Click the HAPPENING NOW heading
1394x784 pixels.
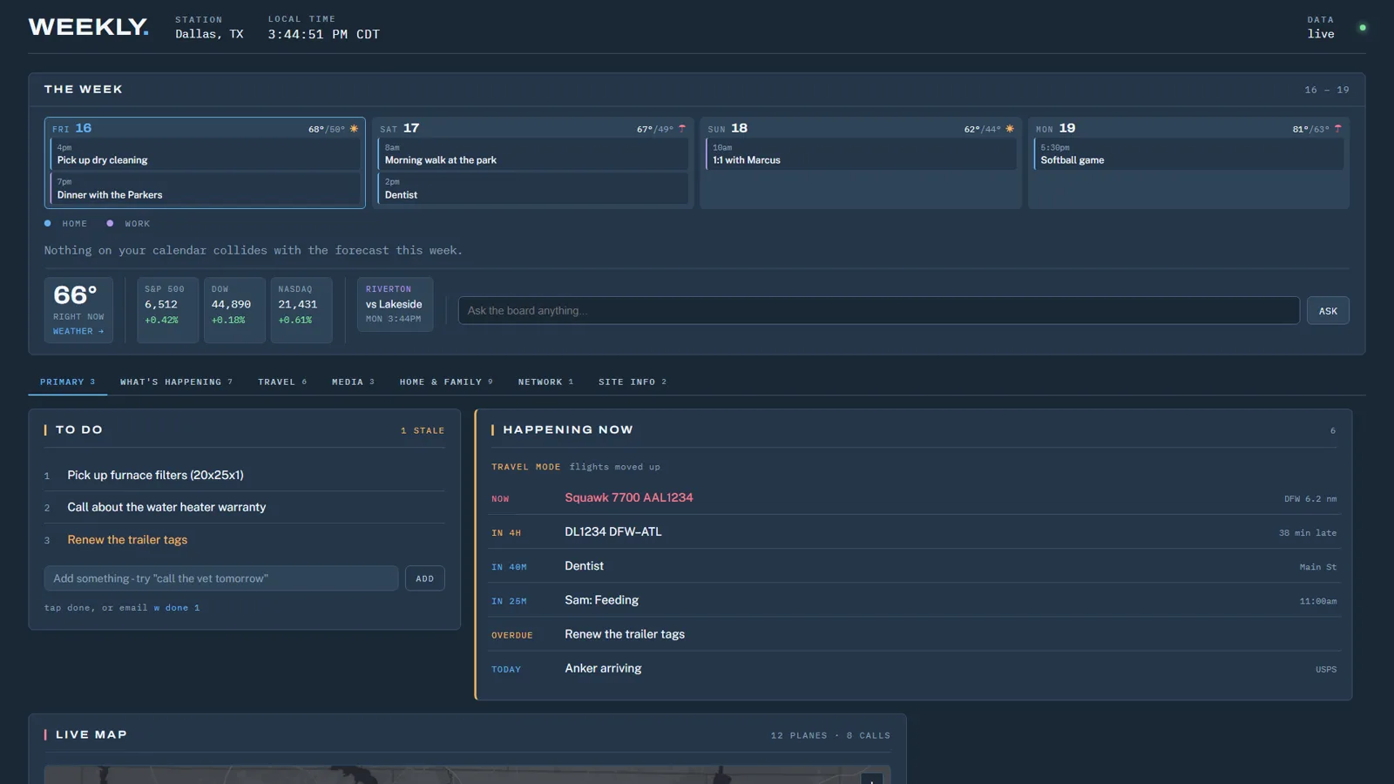(568, 430)
